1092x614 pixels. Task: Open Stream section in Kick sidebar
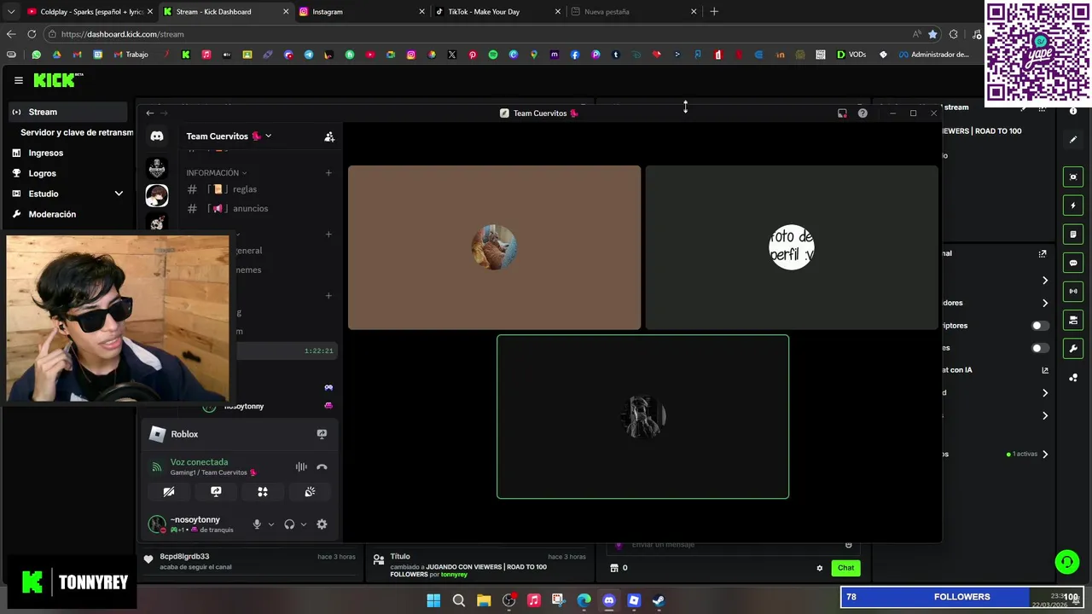(67, 112)
